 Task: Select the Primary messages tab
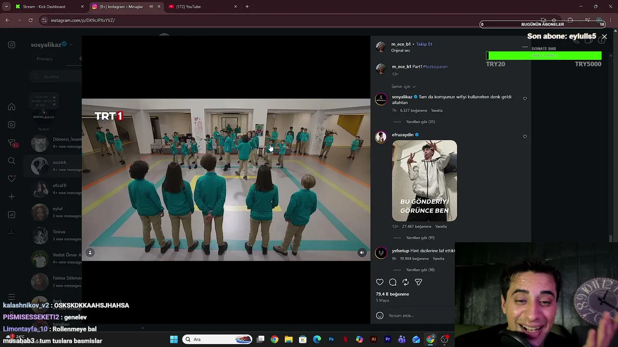coord(44,59)
